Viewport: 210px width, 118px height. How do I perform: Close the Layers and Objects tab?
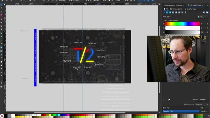pyautogui.click(x=183, y=5)
